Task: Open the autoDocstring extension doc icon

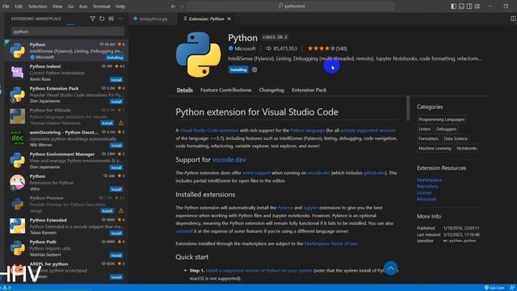Action: [x=17, y=138]
